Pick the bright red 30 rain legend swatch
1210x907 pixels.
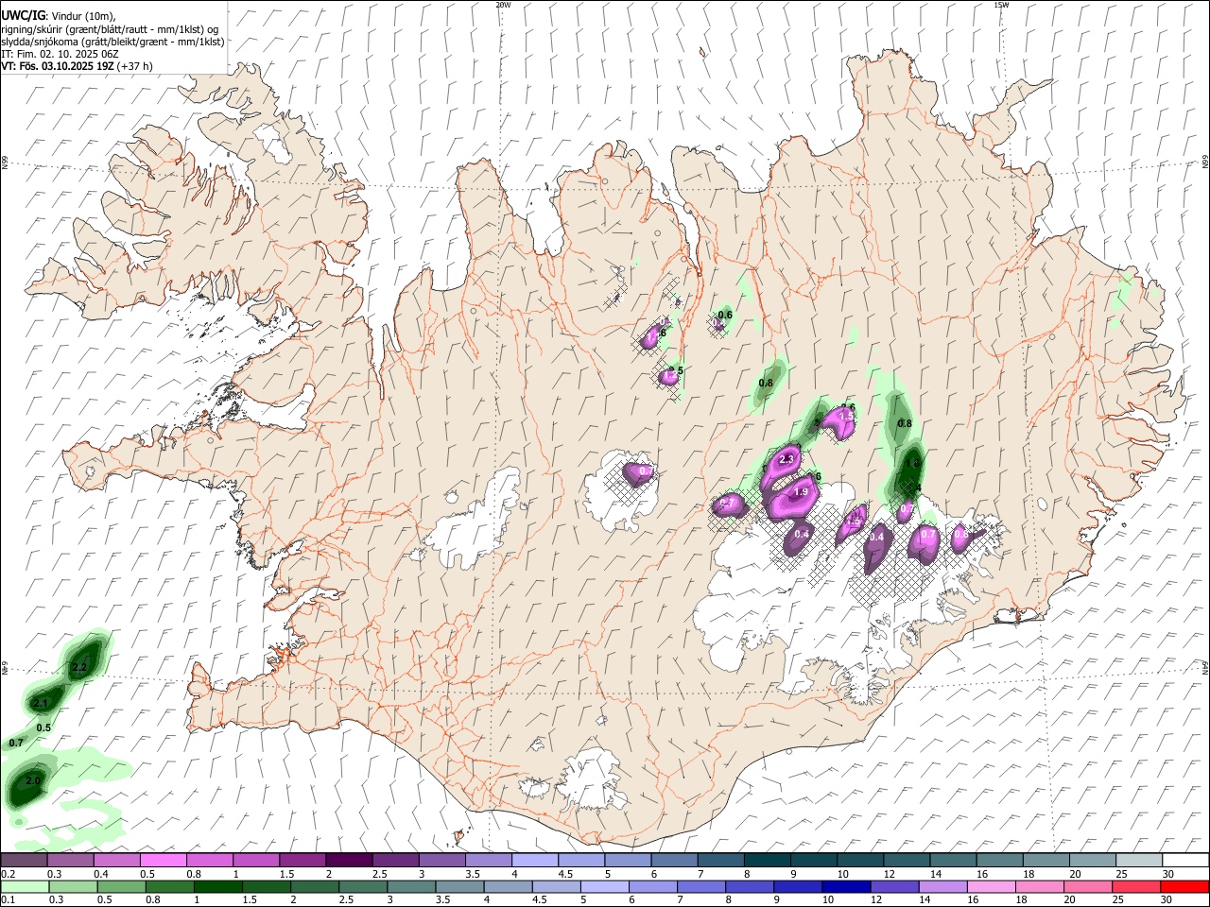pyautogui.click(x=1185, y=886)
